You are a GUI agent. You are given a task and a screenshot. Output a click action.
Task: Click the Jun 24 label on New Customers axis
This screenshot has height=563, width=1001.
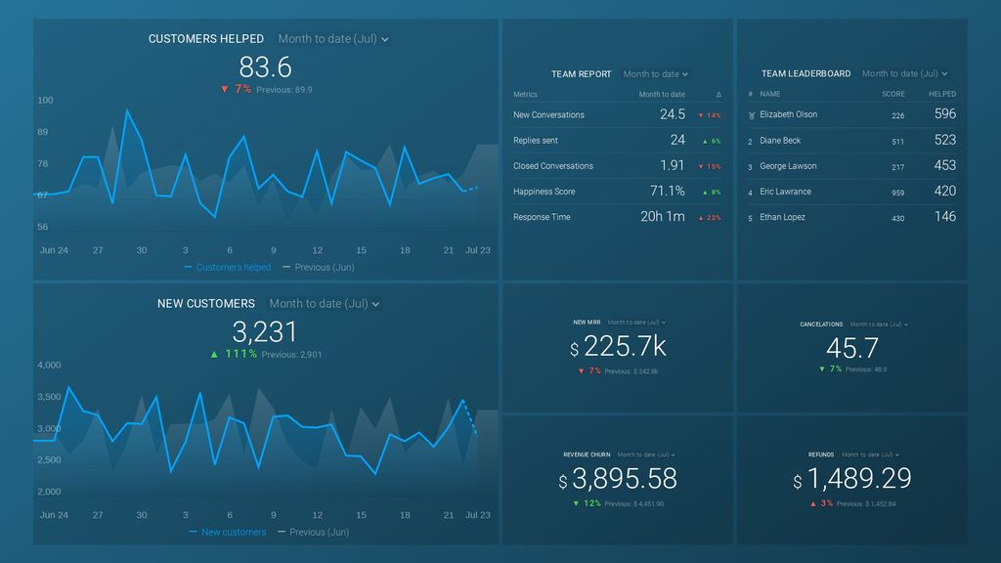coord(54,515)
